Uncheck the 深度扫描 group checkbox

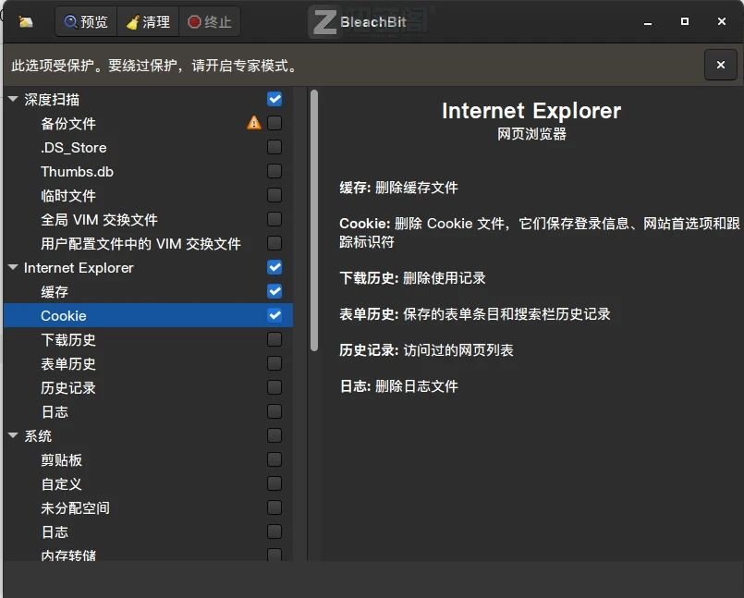click(x=274, y=99)
